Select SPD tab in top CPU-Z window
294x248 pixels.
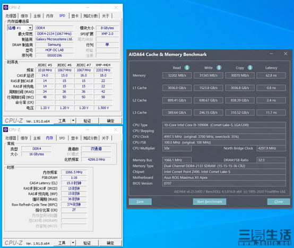pyautogui.click(x=62, y=16)
